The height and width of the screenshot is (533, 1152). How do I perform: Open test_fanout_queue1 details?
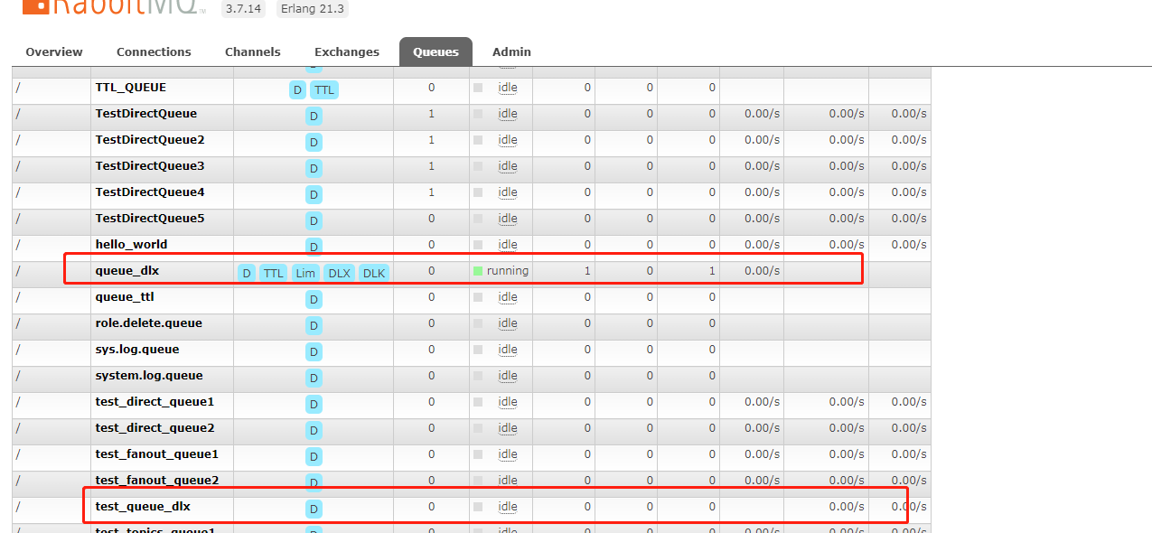(x=157, y=454)
